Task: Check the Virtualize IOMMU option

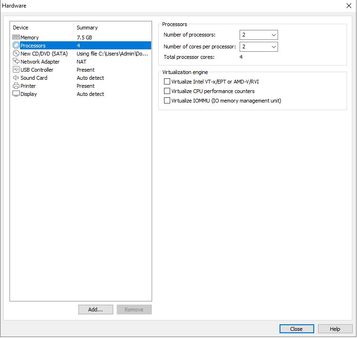Action: point(167,101)
